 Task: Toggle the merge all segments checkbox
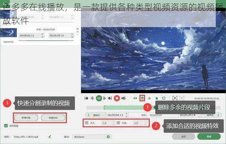click(x=6, y=126)
